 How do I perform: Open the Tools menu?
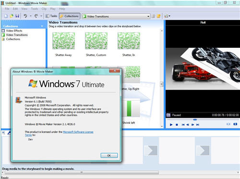tap(35, 9)
